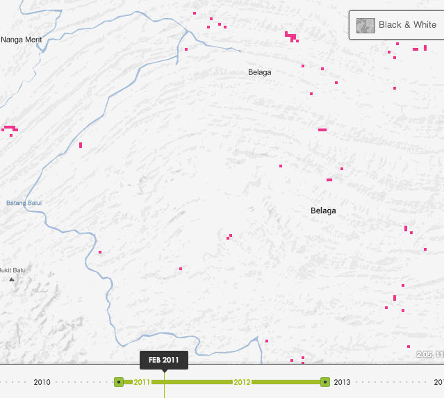
Task: Select 2011 on the timeline
Action: click(x=142, y=382)
